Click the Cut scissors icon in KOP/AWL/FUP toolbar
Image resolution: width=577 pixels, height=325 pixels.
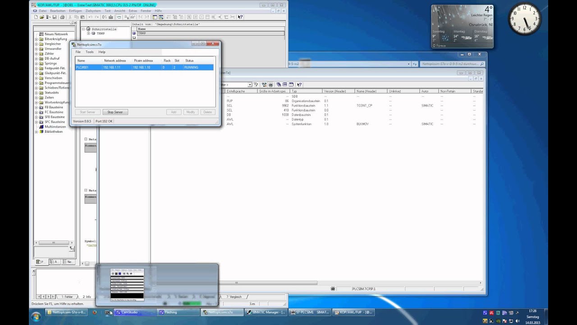point(70,17)
